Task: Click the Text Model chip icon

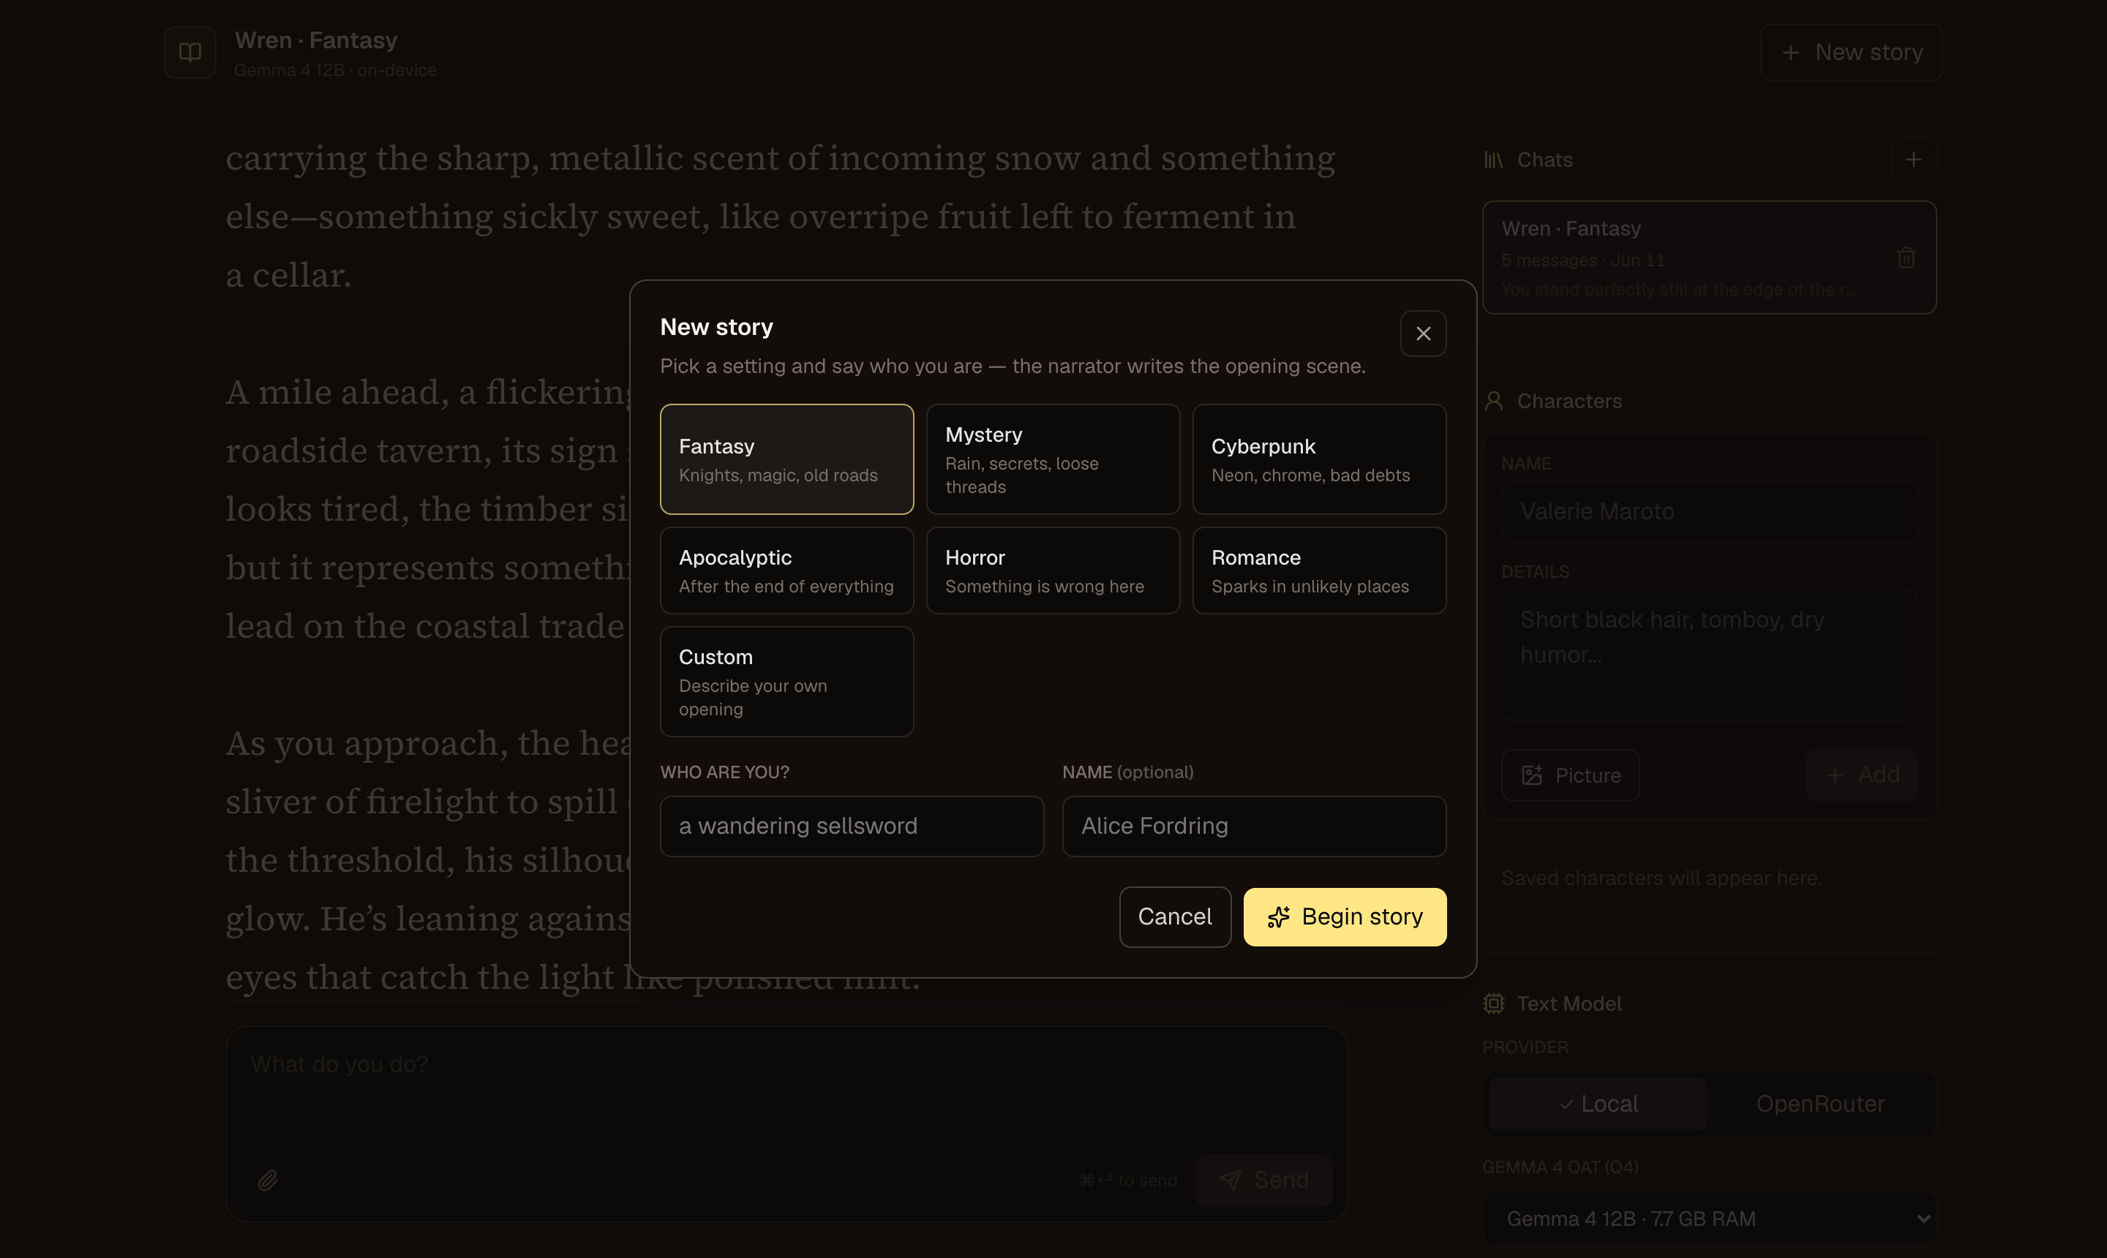Action: (1493, 1003)
